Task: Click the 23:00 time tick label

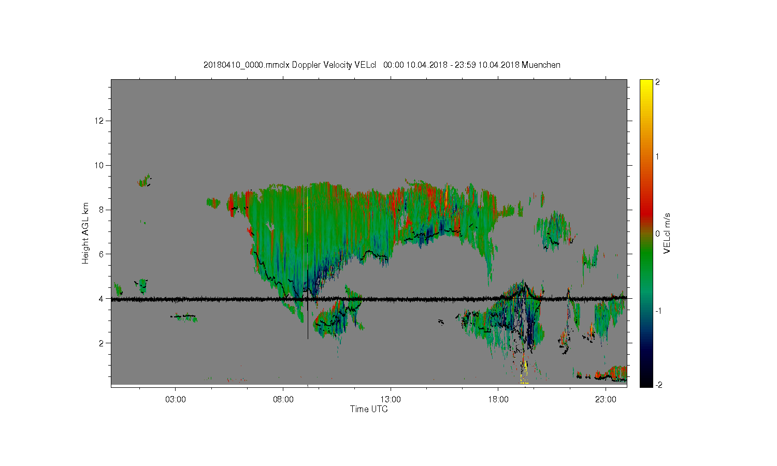Action: 606,400
